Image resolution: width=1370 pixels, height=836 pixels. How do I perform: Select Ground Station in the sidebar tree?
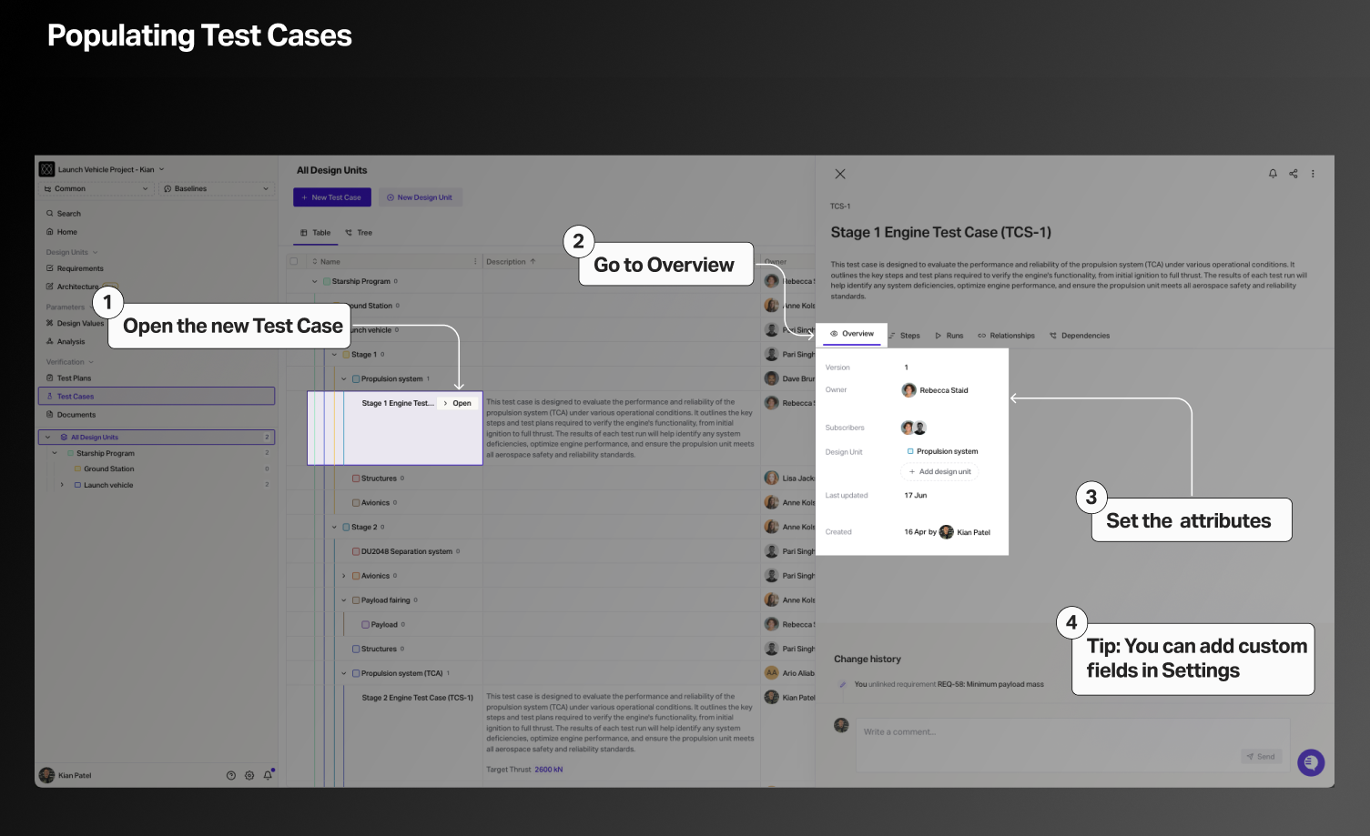pos(108,469)
